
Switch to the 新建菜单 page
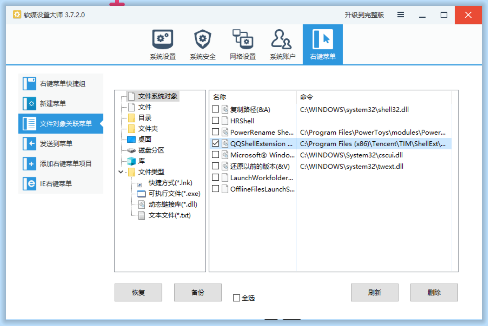pyautogui.click(x=61, y=104)
